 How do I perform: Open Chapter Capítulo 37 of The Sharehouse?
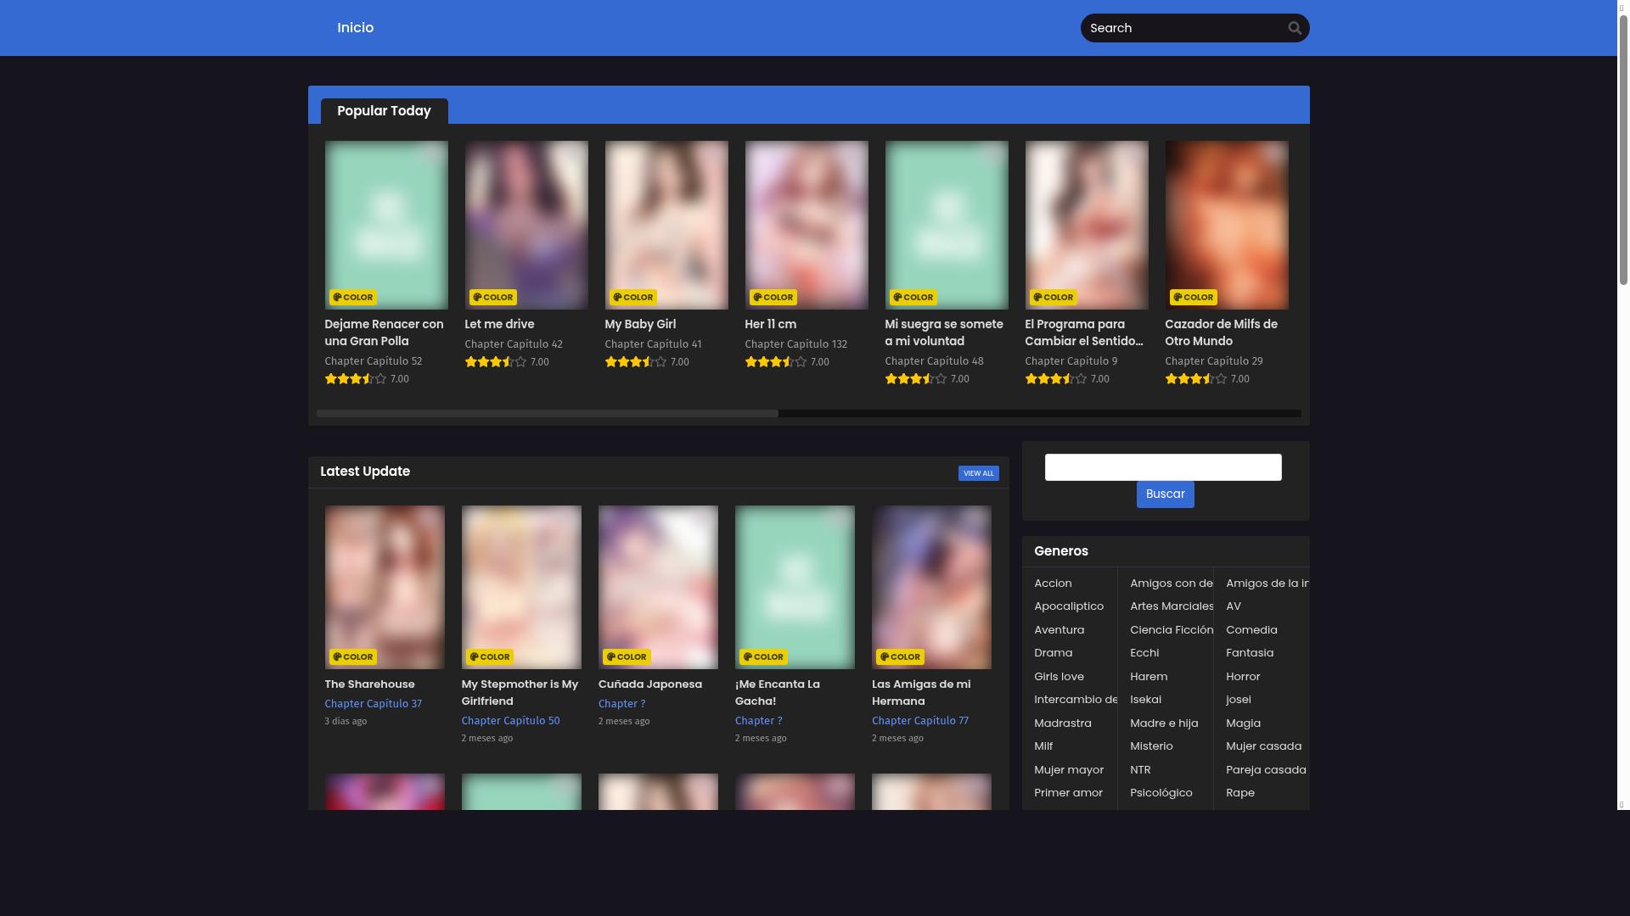tap(374, 703)
